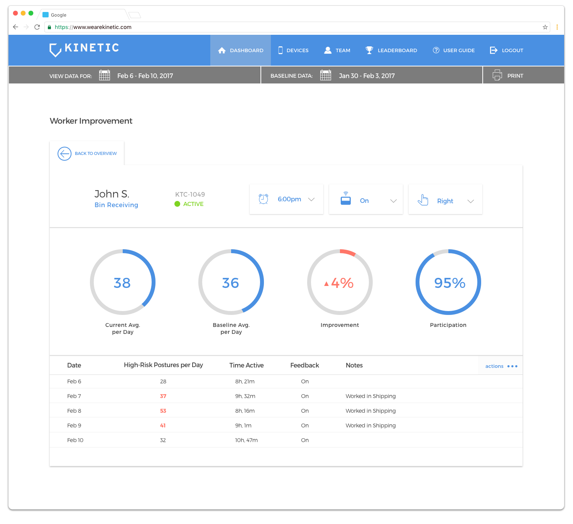Bookmark page with star icon
Image resolution: width=573 pixels, height=524 pixels.
pos(545,27)
